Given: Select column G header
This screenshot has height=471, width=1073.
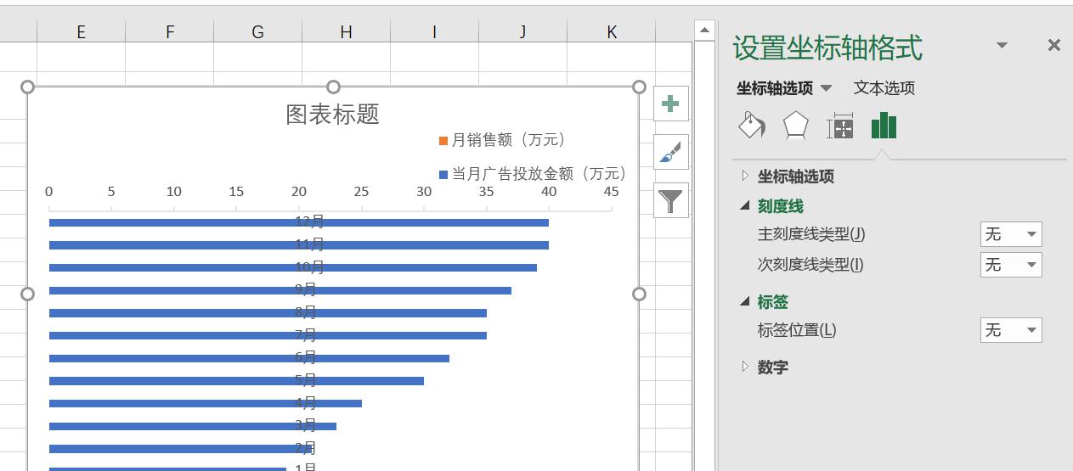Looking at the screenshot, I should pyautogui.click(x=257, y=31).
